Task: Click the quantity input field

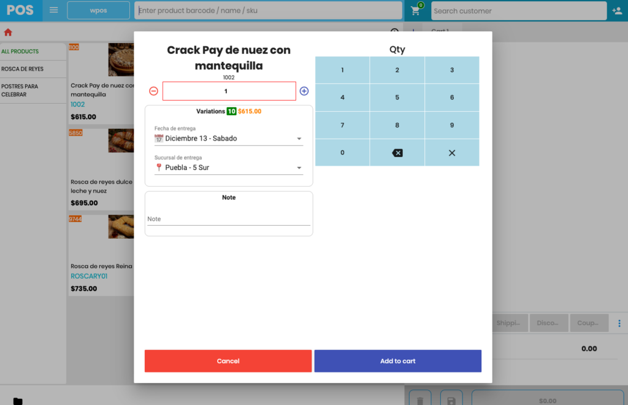Action: point(229,91)
